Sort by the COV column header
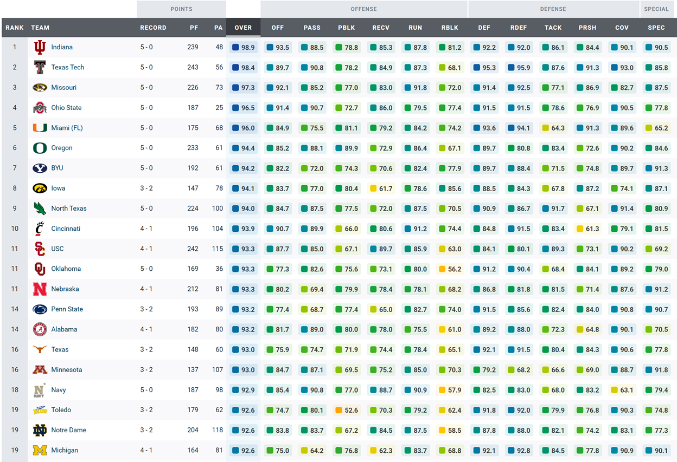Screen dimensions: 677x462 [x=622, y=28]
